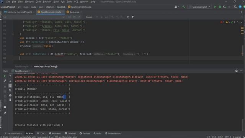Switch to App.scala editor tab
Viewport: 245px width, 138px height.
pyautogui.click(x=74, y=12)
